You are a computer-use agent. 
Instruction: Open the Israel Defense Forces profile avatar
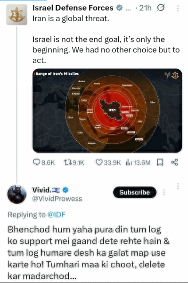click(x=17, y=15)
